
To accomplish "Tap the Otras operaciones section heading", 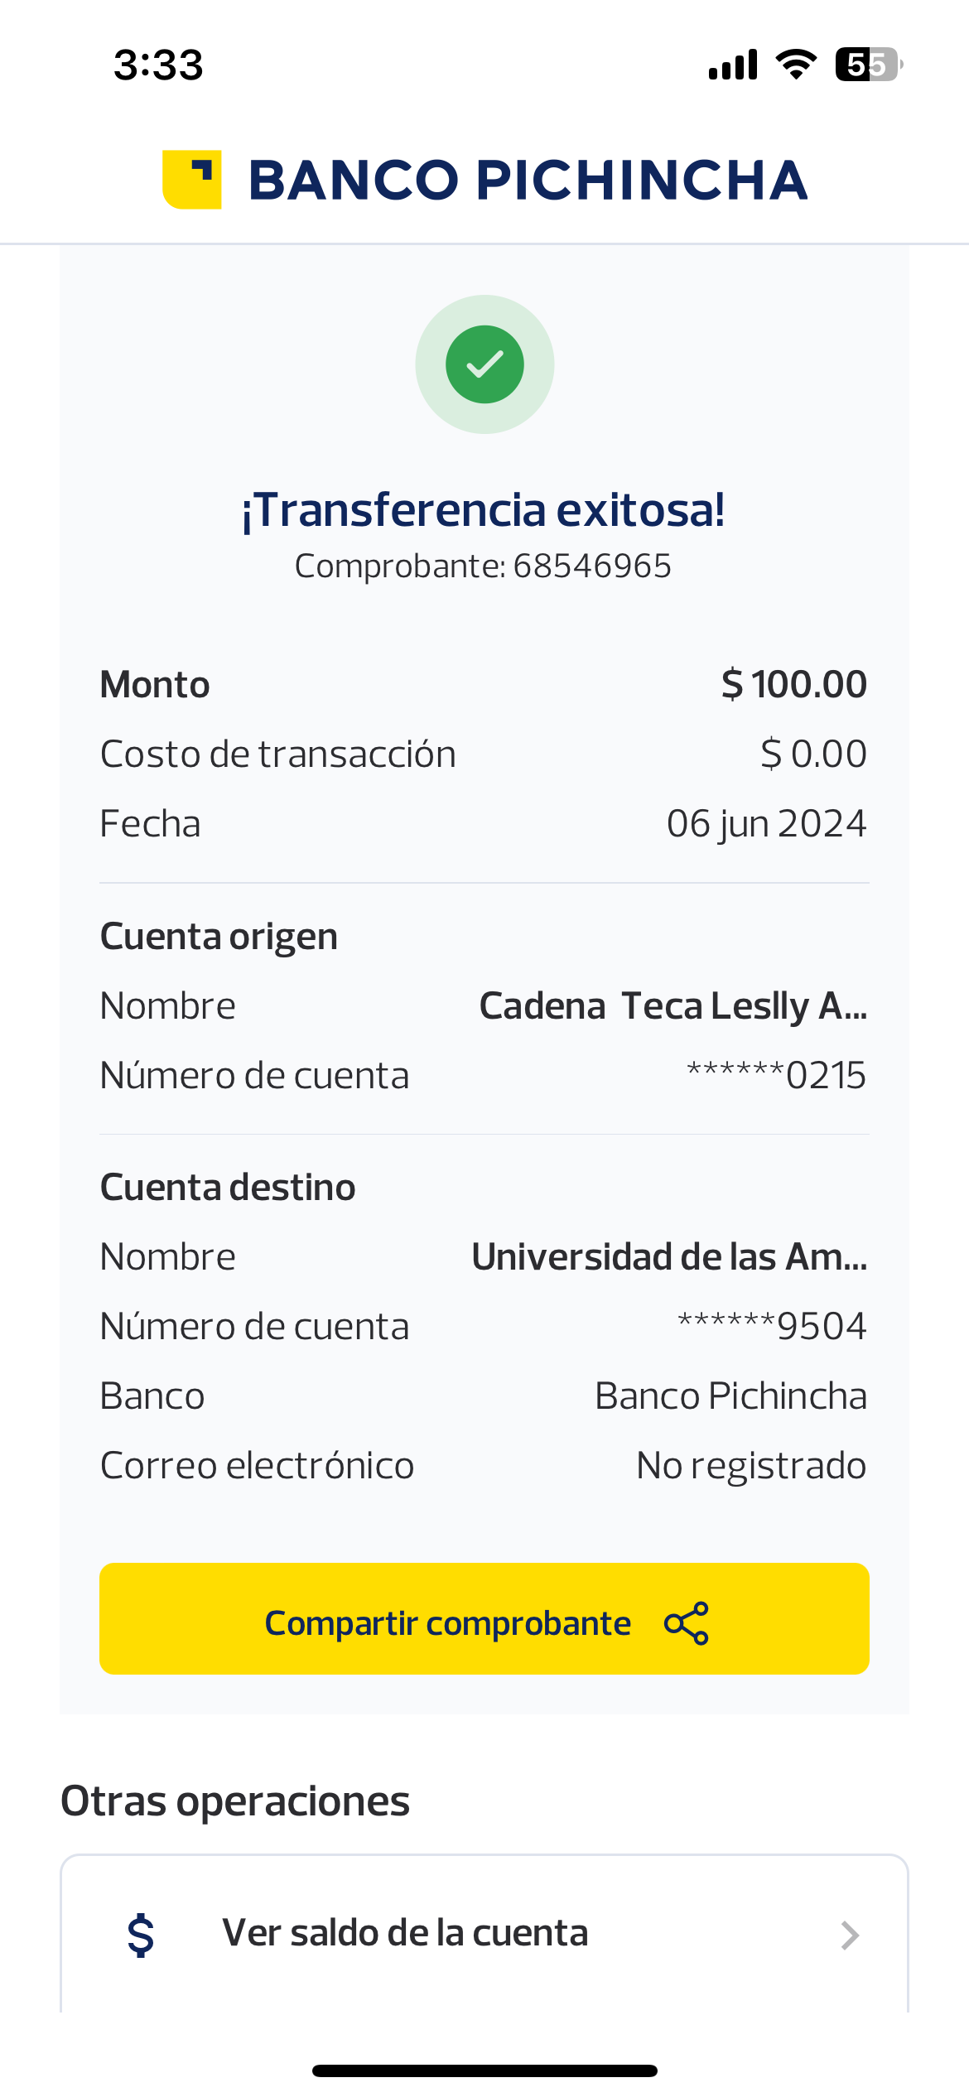I will (x=235, y=1801).
